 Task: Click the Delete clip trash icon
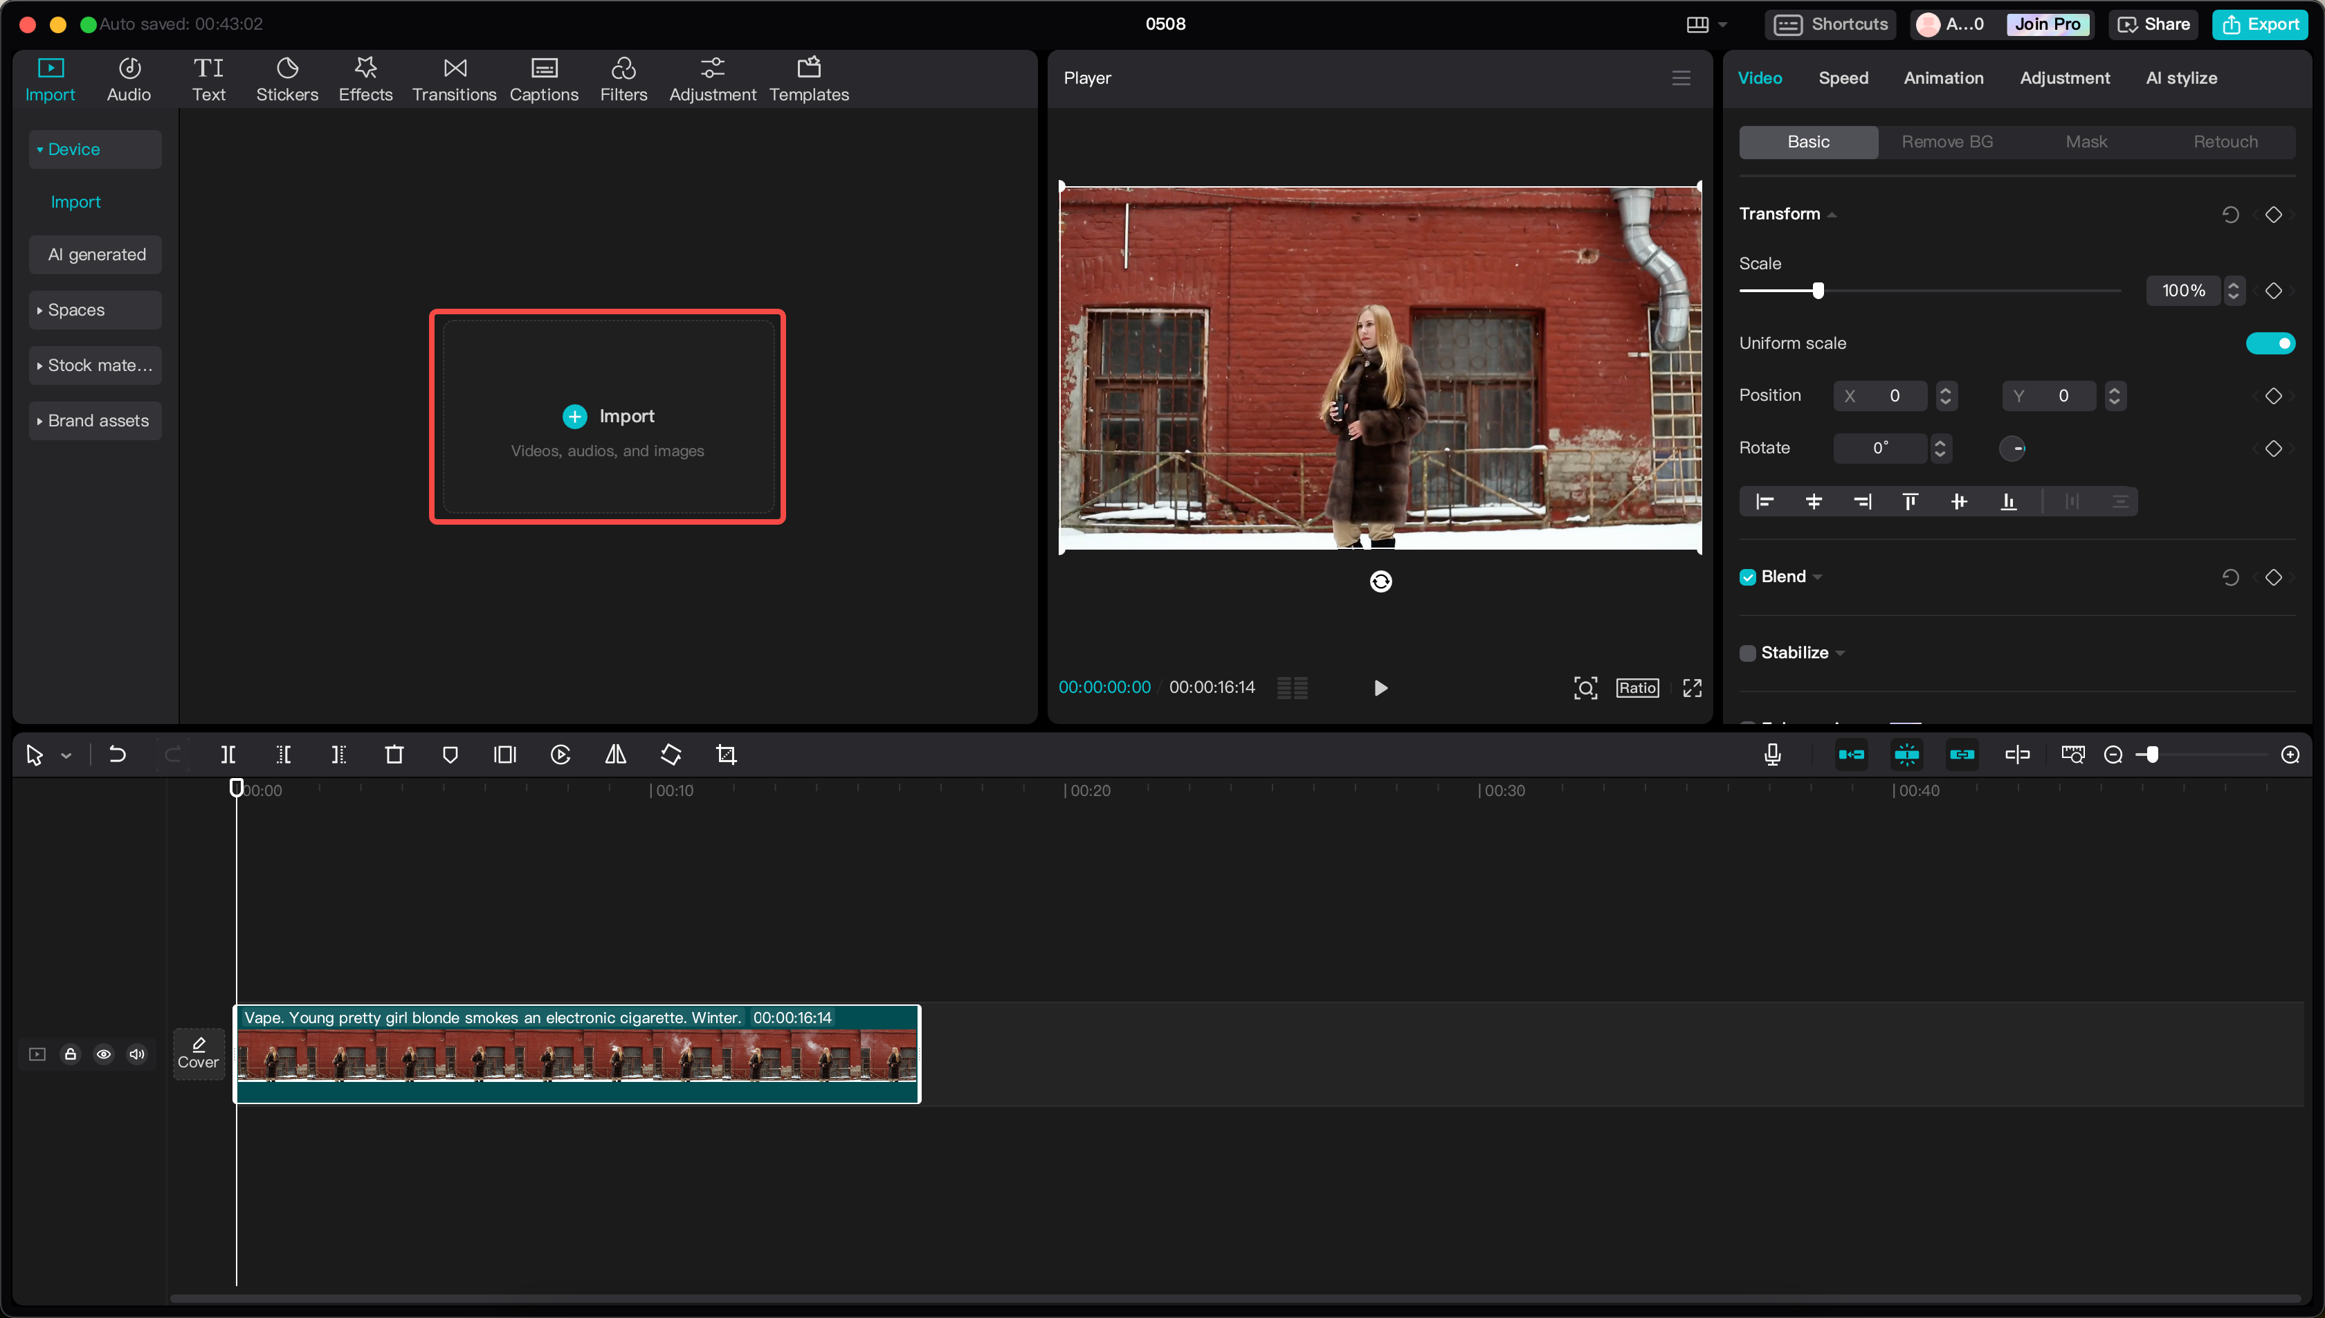[394, 755]
